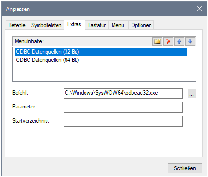
Task: Click the Schließen button
Action: click(x=185, y=168)
